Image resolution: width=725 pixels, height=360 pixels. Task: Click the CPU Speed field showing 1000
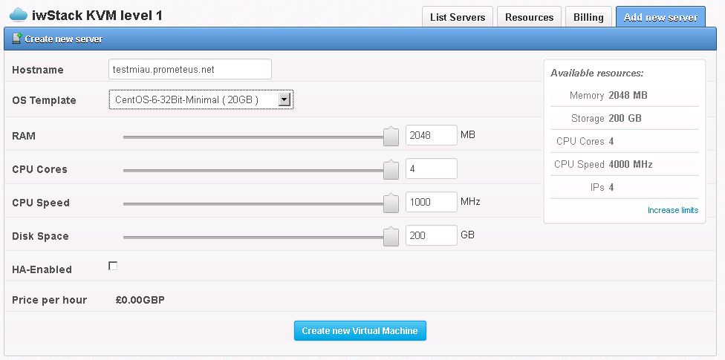pyautogui.click(x=432, y=202)
